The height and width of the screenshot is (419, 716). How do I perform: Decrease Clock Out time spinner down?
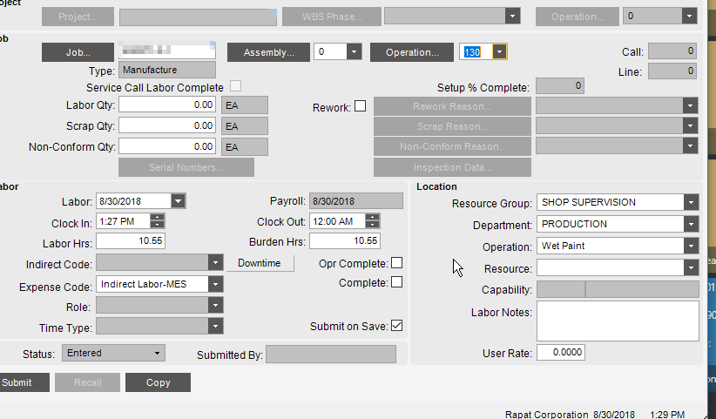372,225
